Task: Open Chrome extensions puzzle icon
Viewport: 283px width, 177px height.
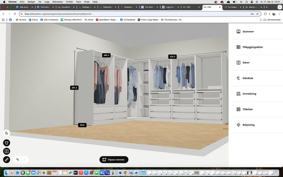Action: 265,14
